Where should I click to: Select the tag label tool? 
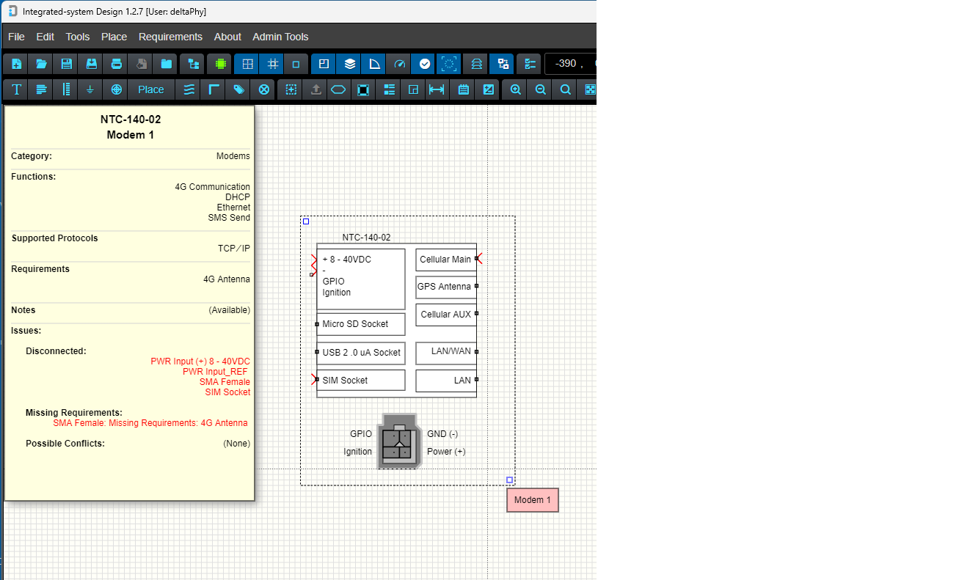pos(238,89)
